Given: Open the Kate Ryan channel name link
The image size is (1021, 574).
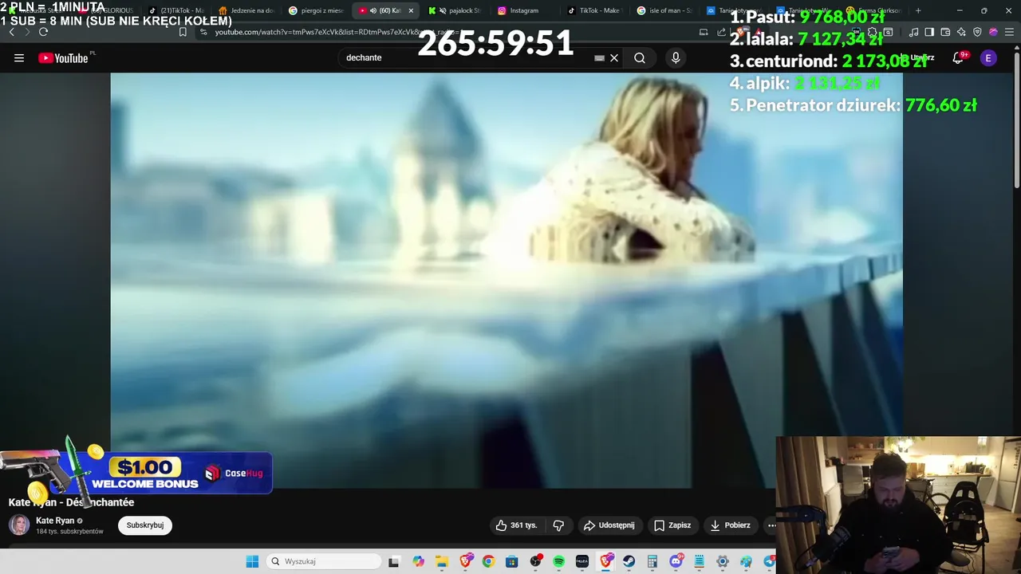Looking at the screenshot, I should (x=55, y=521).
